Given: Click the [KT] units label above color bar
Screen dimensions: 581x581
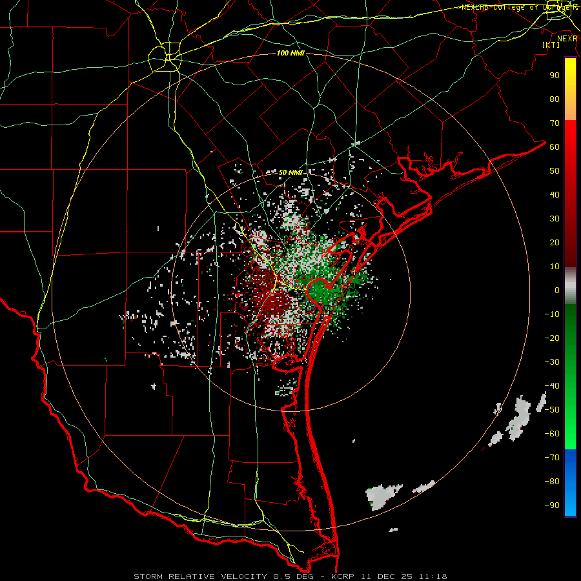Looking at the screenshot, I should pos(551,45).
